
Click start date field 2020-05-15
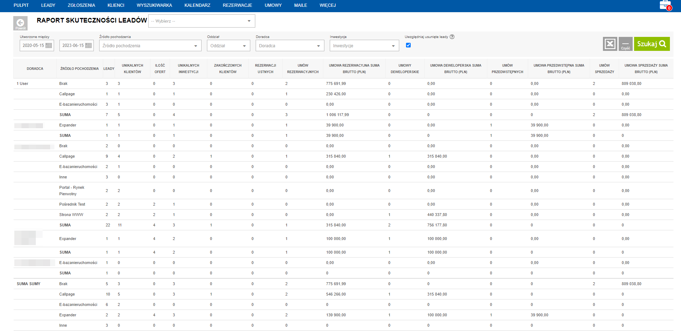point(37,45)
